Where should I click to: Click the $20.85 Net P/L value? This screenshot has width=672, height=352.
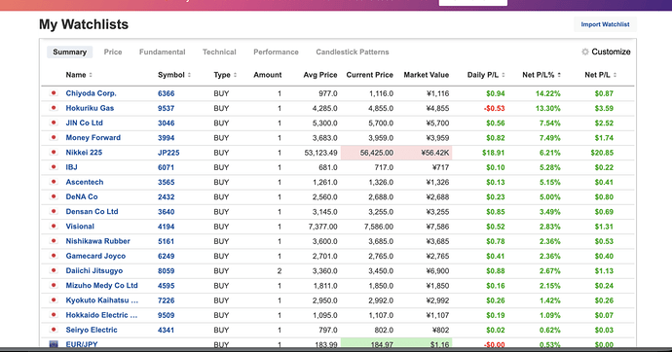pyautogui.click(x=602, y=153)
